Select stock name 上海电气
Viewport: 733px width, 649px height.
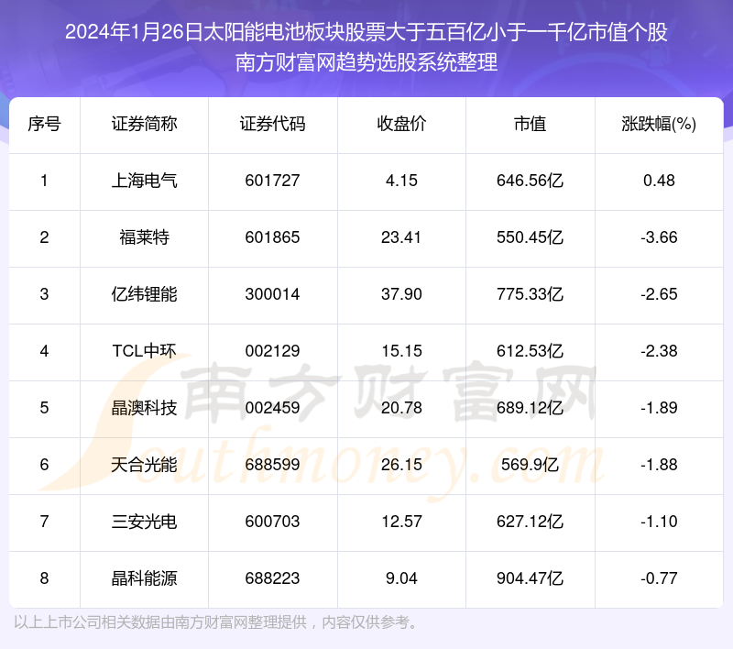(144, 181)
